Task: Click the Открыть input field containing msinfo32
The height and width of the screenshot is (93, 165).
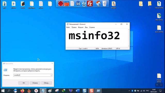Action: 33,75
